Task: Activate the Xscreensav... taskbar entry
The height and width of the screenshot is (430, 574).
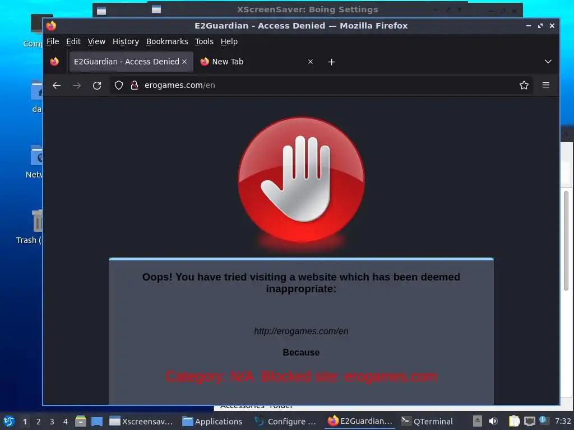Action: pos(141,421)
